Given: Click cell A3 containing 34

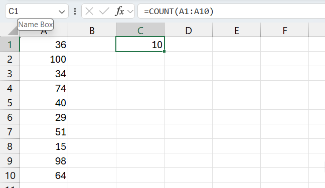Looking at the screenshot, I should coord(44,74).
